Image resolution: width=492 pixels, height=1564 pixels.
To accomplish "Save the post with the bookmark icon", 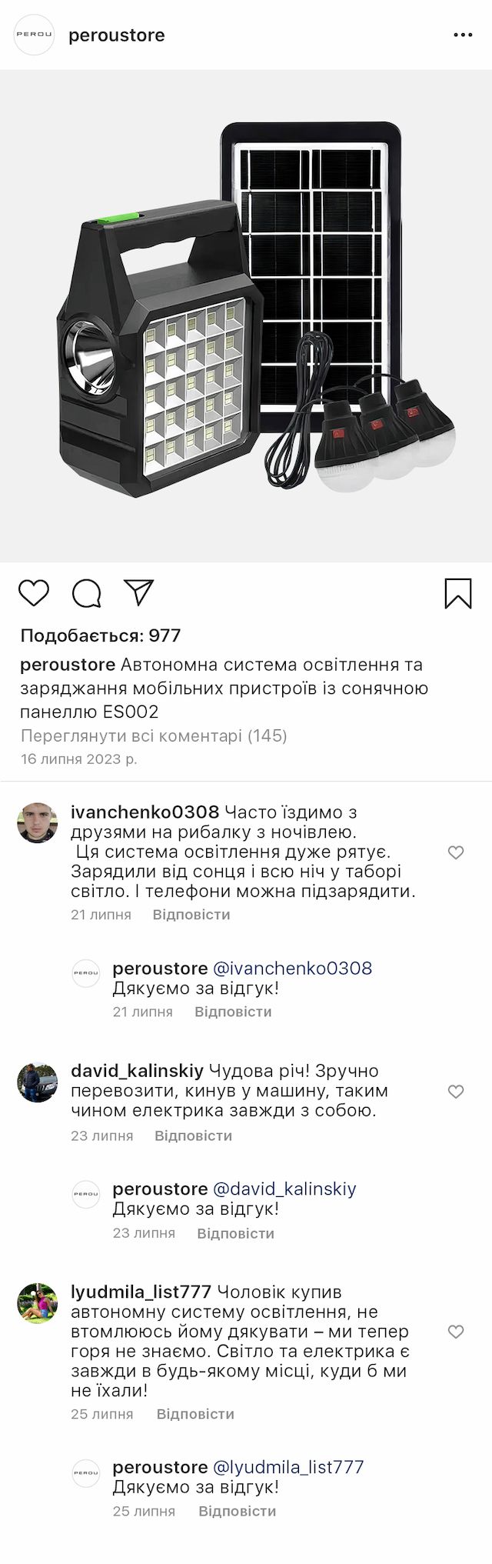I will click(458, 593).
